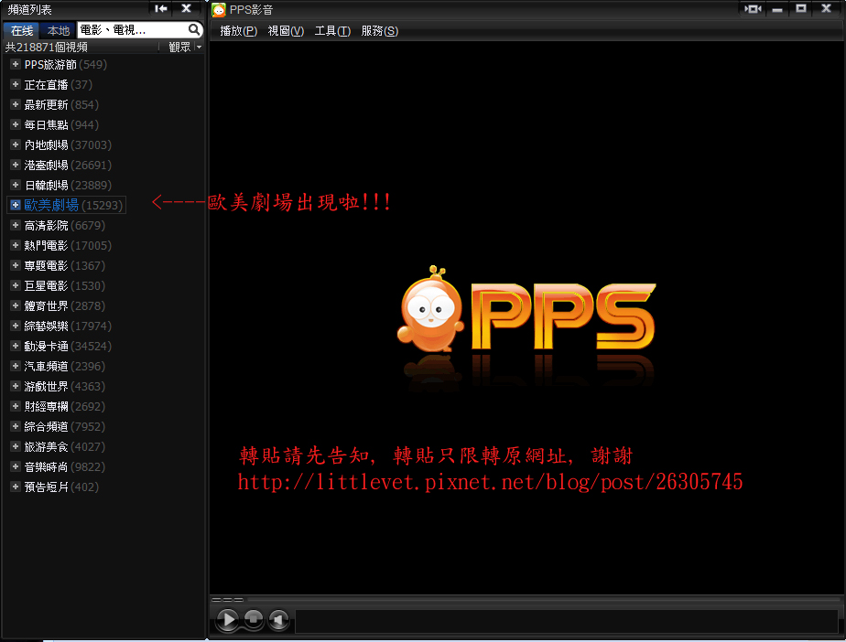Select 熱門電影 (17005) in list
The image size is (846, 642).
pyautogui.click(x=68, y=246)
